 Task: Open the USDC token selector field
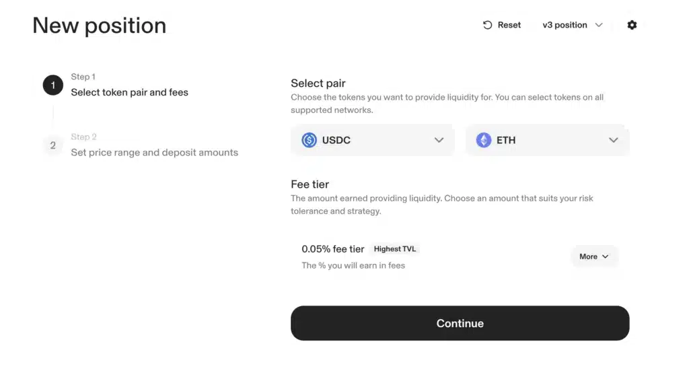coord(372,140)
